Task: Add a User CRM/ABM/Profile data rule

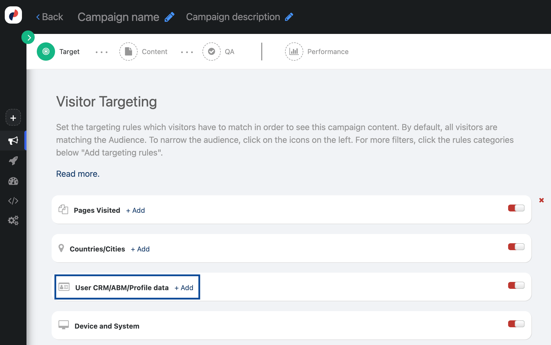Action: [184, 288]
